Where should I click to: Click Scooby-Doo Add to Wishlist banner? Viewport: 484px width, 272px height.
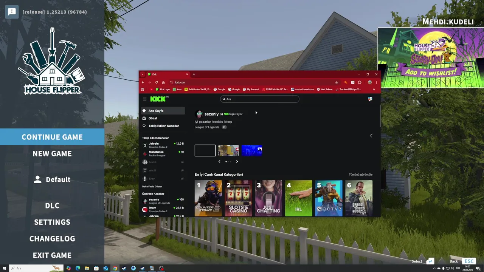[x=431, y=58]
